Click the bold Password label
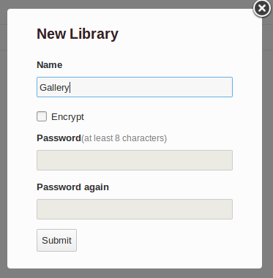Screen dimensions: 273x278 click(x=59, y=138)
